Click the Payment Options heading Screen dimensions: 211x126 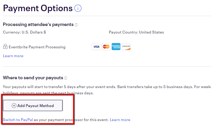click(x=38, y=9)
